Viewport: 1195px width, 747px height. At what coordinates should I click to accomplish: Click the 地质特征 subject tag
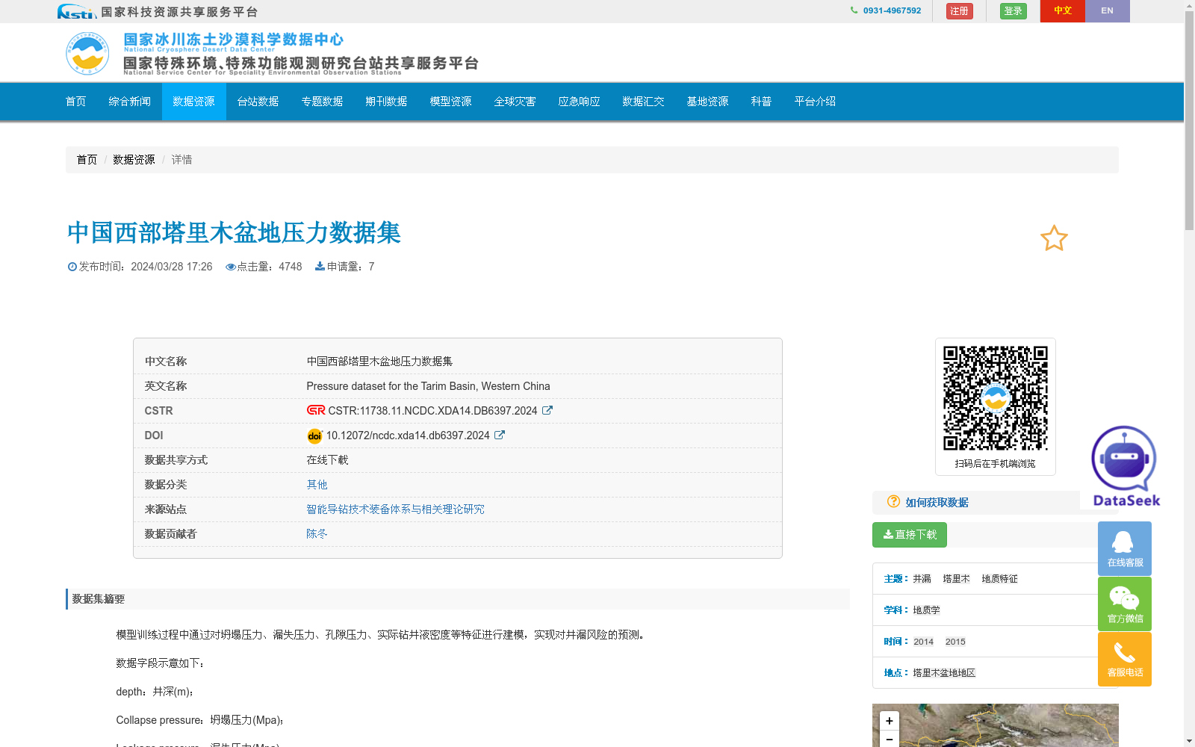[999, 579]
